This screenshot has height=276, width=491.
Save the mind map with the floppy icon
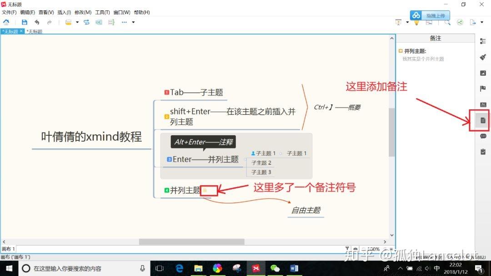point(24,22)
